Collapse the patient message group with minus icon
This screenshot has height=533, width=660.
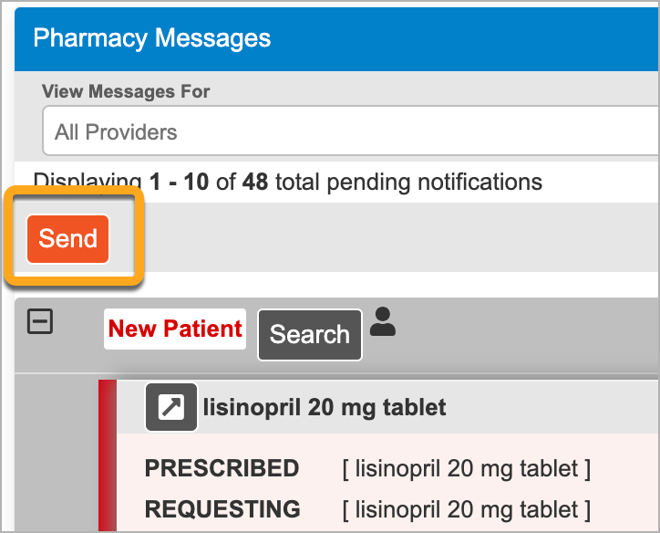[x=40, y=321]
